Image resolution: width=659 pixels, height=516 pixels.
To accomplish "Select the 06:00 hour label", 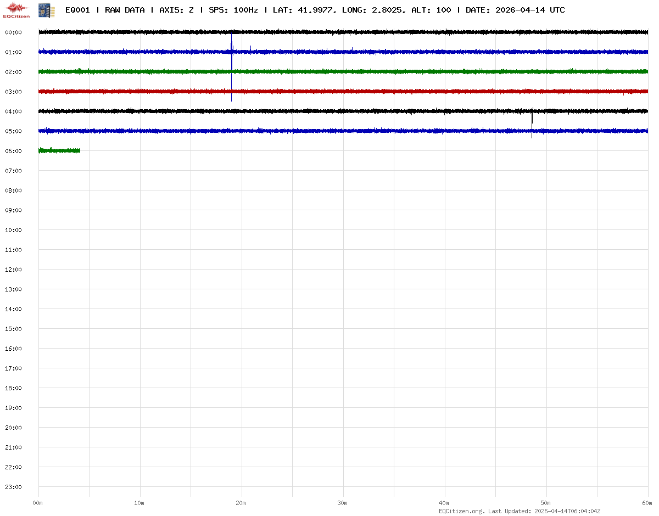I will [13, 151].
